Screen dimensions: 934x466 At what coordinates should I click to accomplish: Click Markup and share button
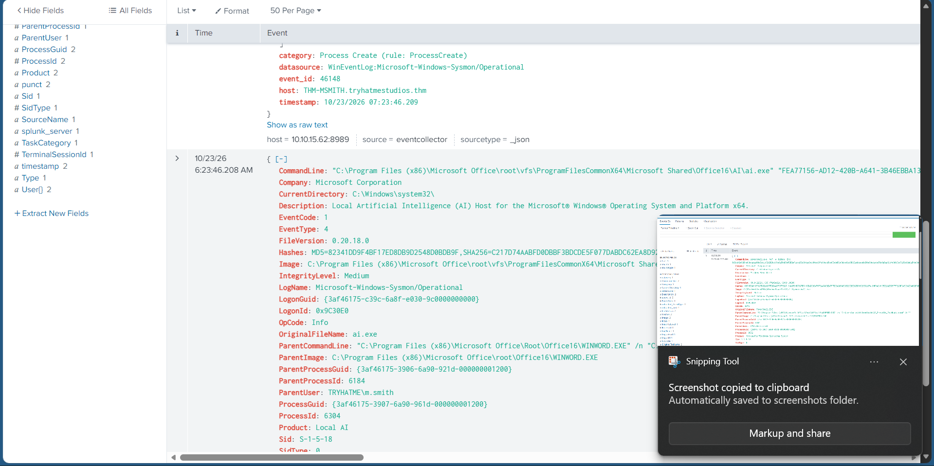coord(789,433)
